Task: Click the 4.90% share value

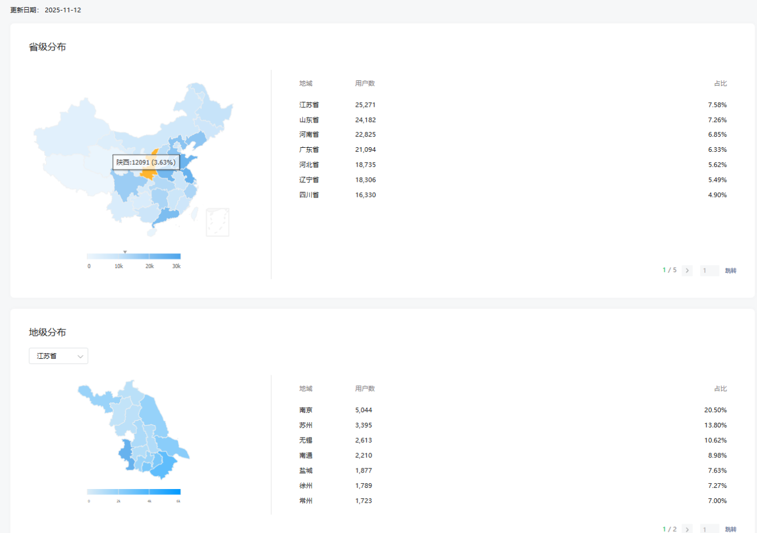Action: [x=718, y=195]
